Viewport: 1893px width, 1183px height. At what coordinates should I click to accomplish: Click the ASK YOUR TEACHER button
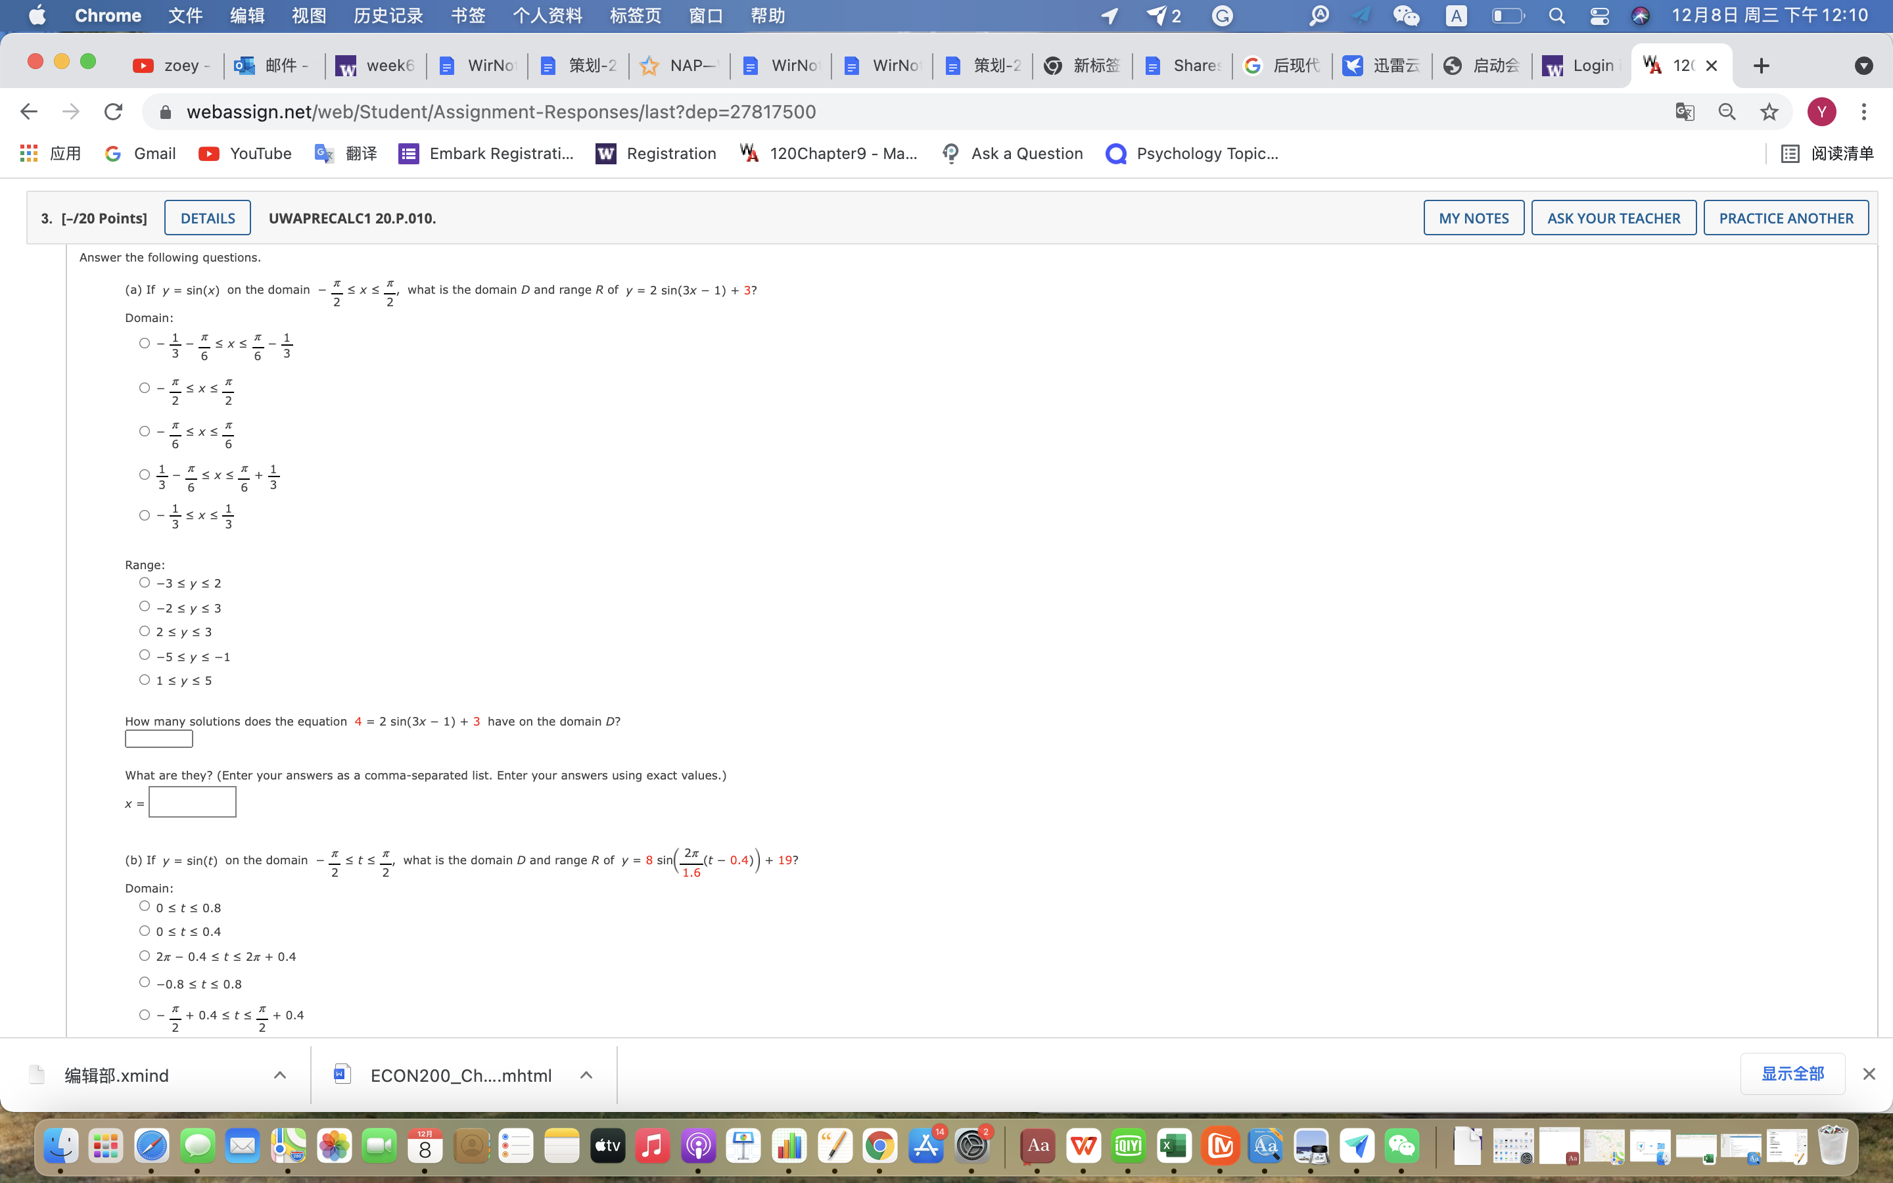[x=1613, y=218]
